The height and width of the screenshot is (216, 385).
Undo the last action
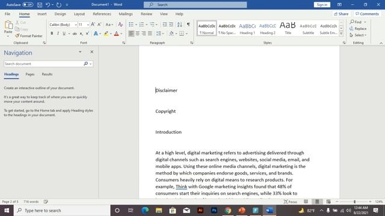48,5
